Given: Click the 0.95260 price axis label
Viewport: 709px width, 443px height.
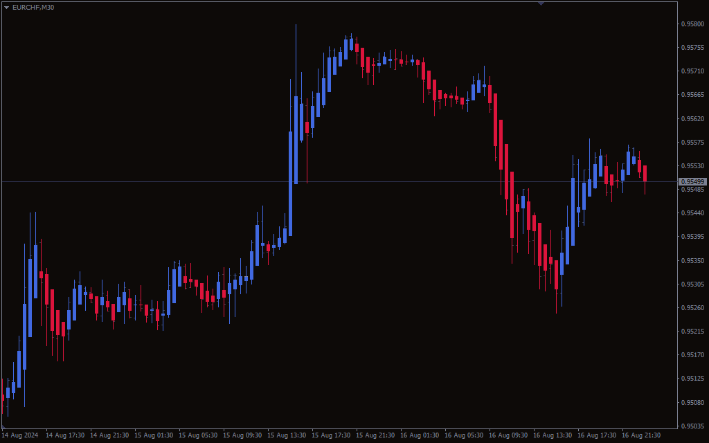Looking at the screenshot, I should tap(692, 308).
